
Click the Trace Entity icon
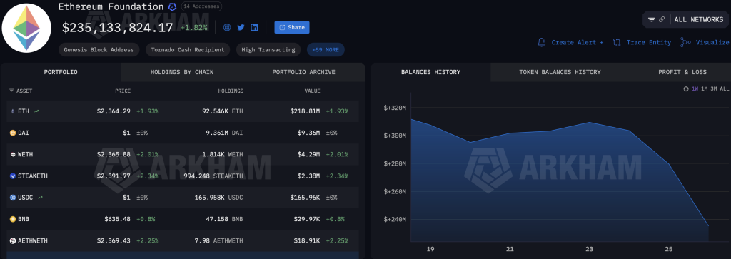pyautogui.click(x=617, y=42)
